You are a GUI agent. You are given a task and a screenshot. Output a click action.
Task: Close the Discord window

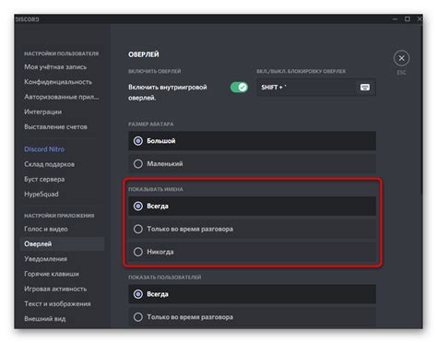[x=419, y=19]
